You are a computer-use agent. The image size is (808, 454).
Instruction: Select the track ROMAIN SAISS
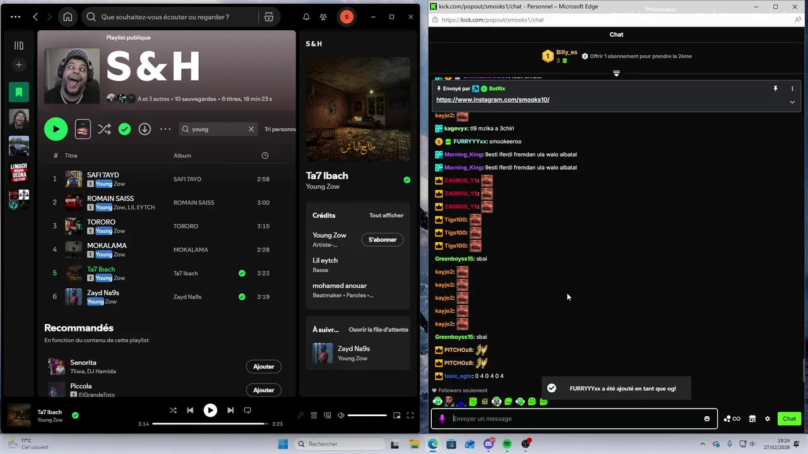(x=110, y=198)
